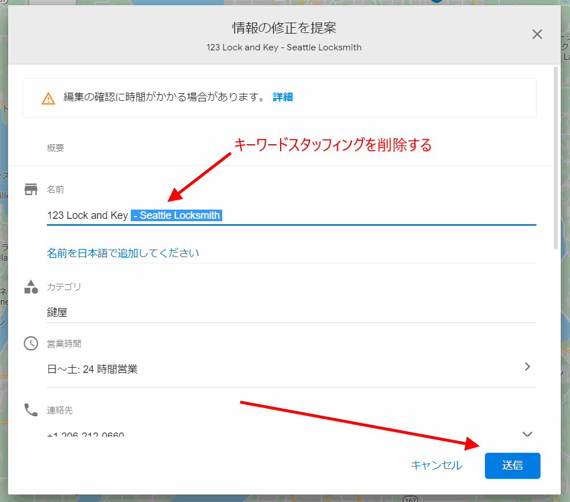Open the 詳細 link
This screenshot has height=502, width=570.
(282, 97)
